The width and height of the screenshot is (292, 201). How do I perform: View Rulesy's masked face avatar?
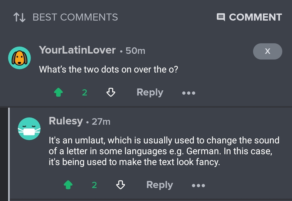(29, 129)
